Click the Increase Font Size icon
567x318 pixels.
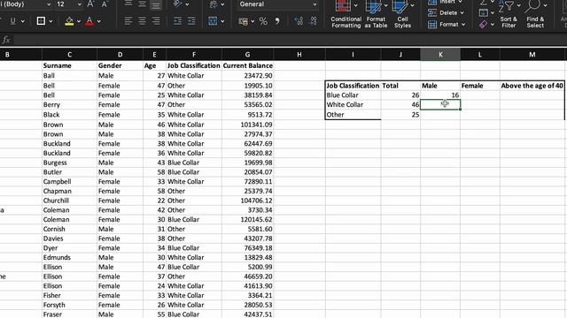pyautogui.click(x=90, y=4)
